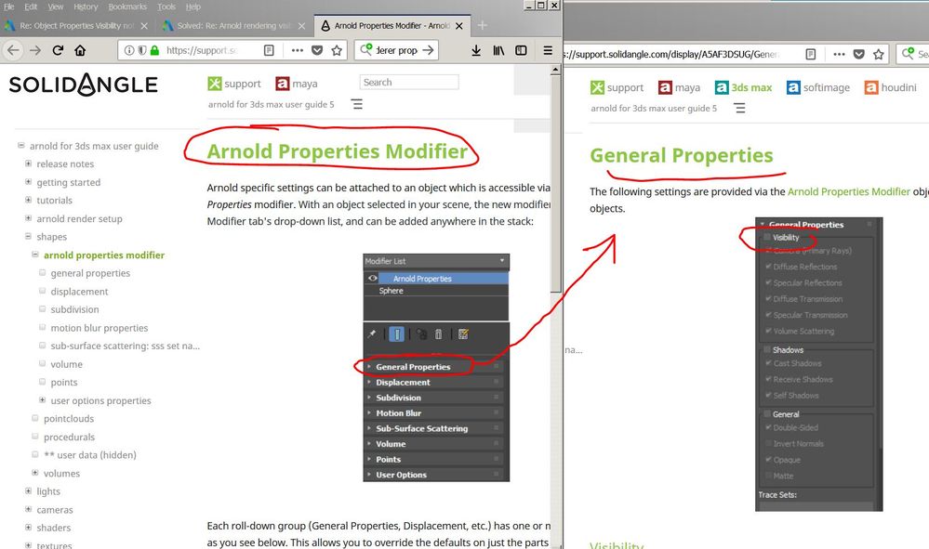Click the forward navigation arrow
This screenshot has height=549, width=929.
pyautogui.click(x=35, y=50)
